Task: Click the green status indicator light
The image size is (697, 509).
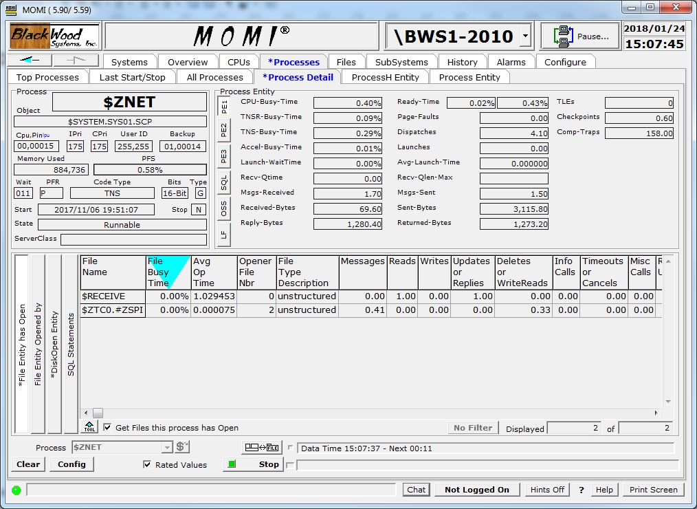Action: pyautogui.click(x=16, y=490)
